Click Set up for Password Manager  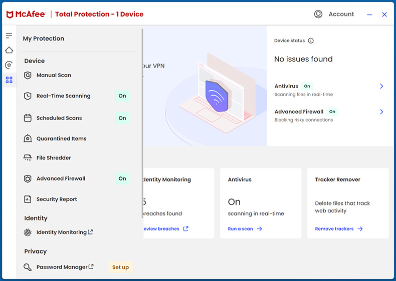pyautogui.click(x=120, y=267)
